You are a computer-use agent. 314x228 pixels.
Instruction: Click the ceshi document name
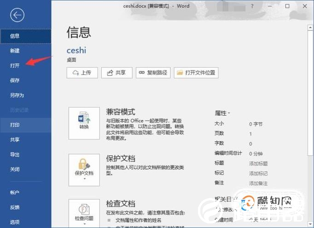(x=76, y=50)
